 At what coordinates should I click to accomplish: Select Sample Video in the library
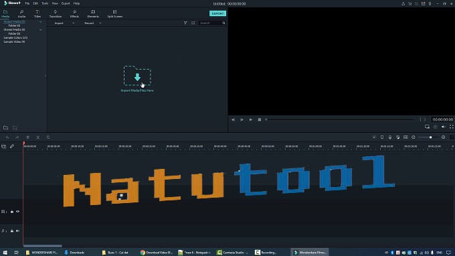(x=14, y=42)
